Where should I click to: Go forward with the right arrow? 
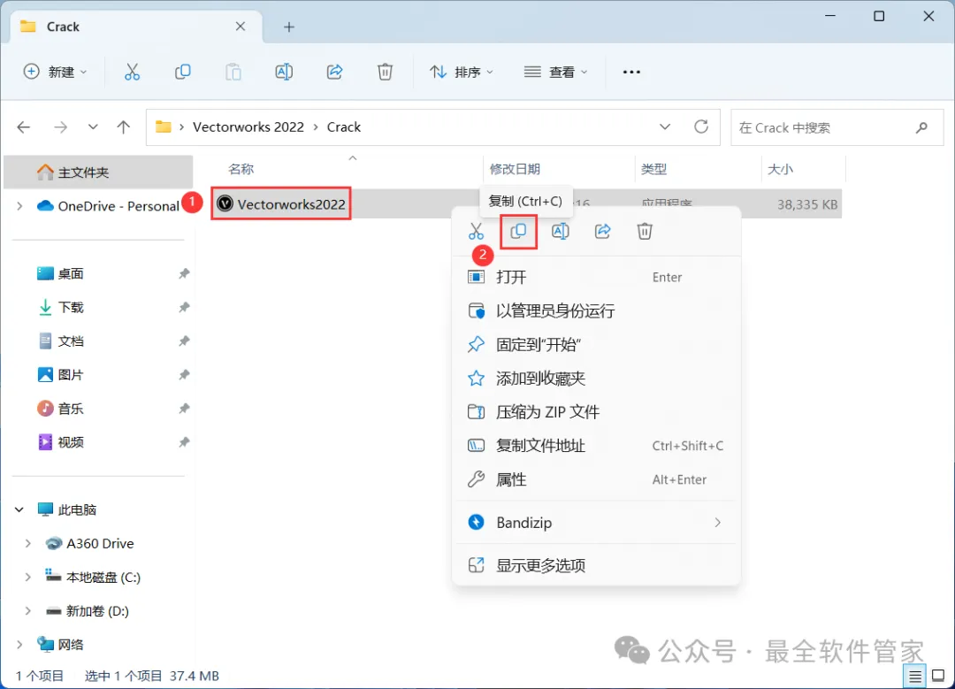point(60,127)
